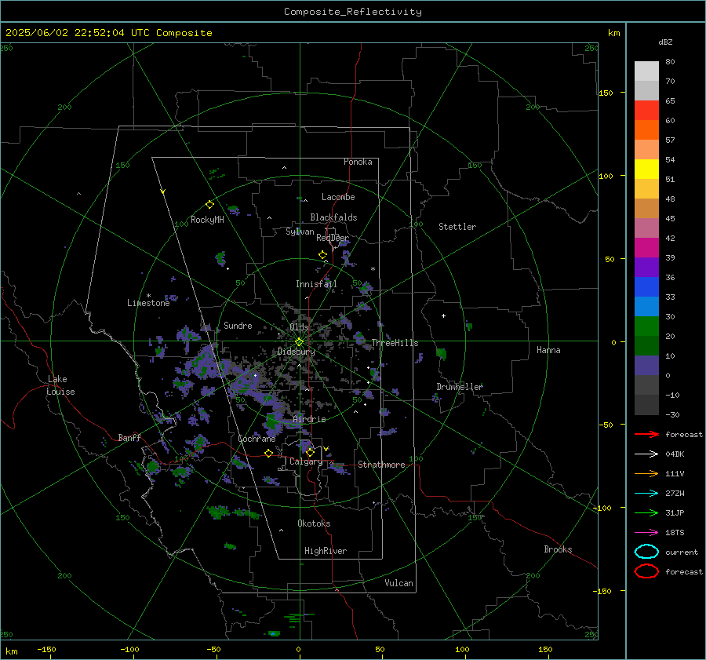Click the yellow diamond marker below RedDeer
This screenshot has width=706, height=660.
pyautogui.click(x=322, y=255)
